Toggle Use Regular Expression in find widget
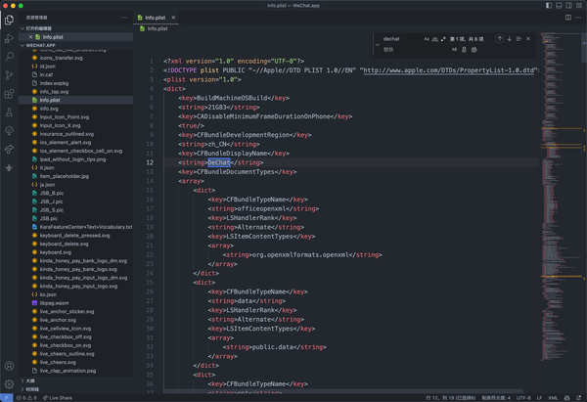 click(444, 39)
